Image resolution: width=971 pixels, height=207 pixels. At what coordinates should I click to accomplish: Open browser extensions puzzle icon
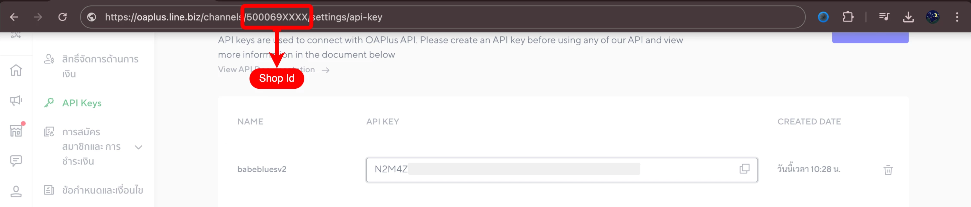(848, 17)
